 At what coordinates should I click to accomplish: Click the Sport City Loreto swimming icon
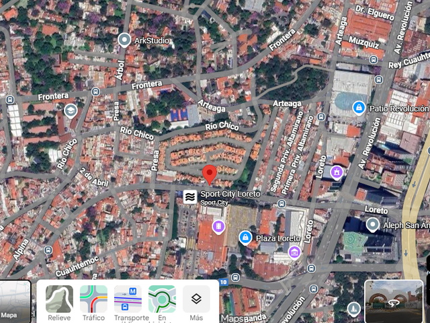190,197
